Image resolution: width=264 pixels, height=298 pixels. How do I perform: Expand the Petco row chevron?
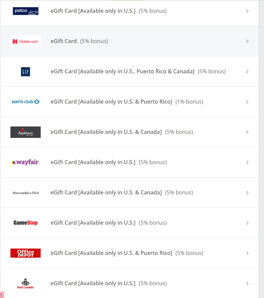(247, 11)
